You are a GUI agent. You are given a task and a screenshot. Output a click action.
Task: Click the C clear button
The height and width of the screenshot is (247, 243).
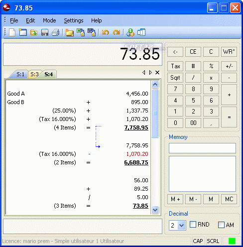[x=211, y=52]
